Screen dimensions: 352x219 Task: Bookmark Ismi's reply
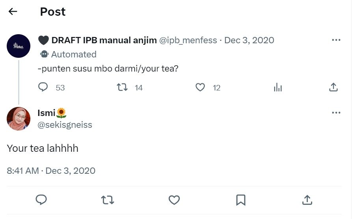pos(240,200)
